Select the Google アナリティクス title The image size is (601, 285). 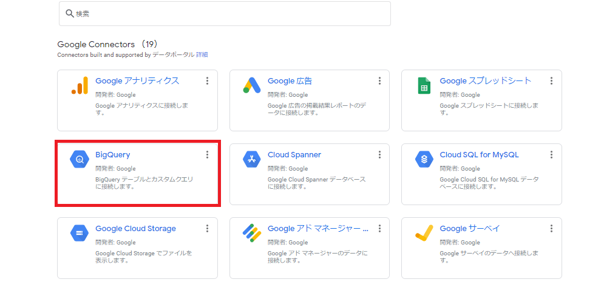coord(137,80)
